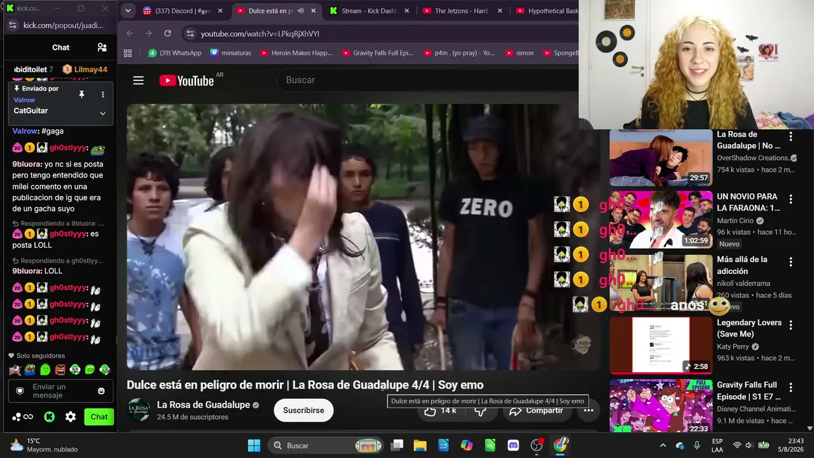Go to YouTube home via logo
814x458 pixels.
click(x=186, y=80)
